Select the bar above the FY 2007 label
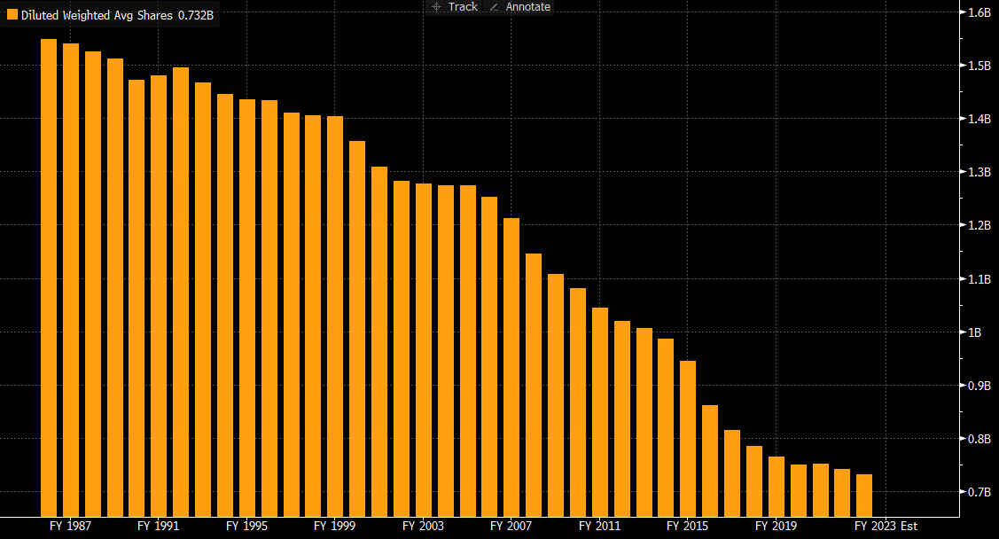 (x=511, y=368)
